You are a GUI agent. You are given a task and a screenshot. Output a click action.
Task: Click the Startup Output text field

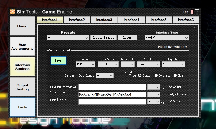coord(112,87)
